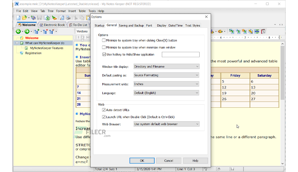
Task: Open the tab list dropdown arrow at top right
Action: pyautogui.click(x=275, y=25)
